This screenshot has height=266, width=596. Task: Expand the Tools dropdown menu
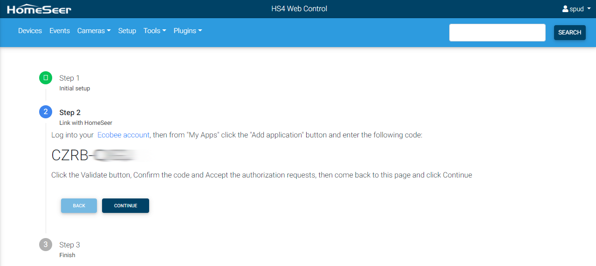[x=155, y=31]
